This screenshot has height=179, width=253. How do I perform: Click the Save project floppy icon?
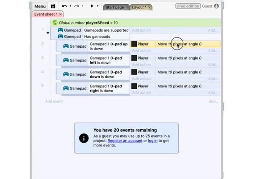tap(53, 6)
